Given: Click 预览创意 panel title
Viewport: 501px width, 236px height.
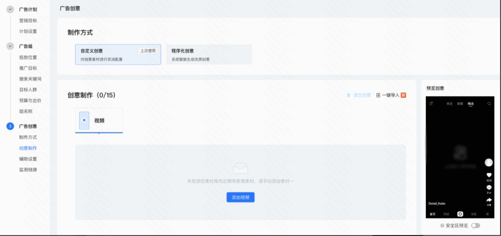Looking at the screenshot, I should (x=435, y=88).
